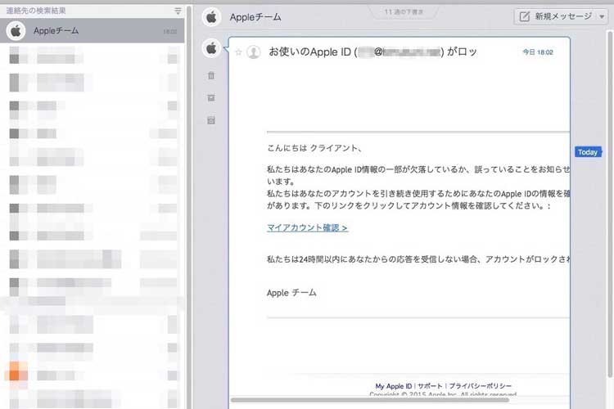
Task: Delete message with trash icon
Action: (x=211, y=75)
